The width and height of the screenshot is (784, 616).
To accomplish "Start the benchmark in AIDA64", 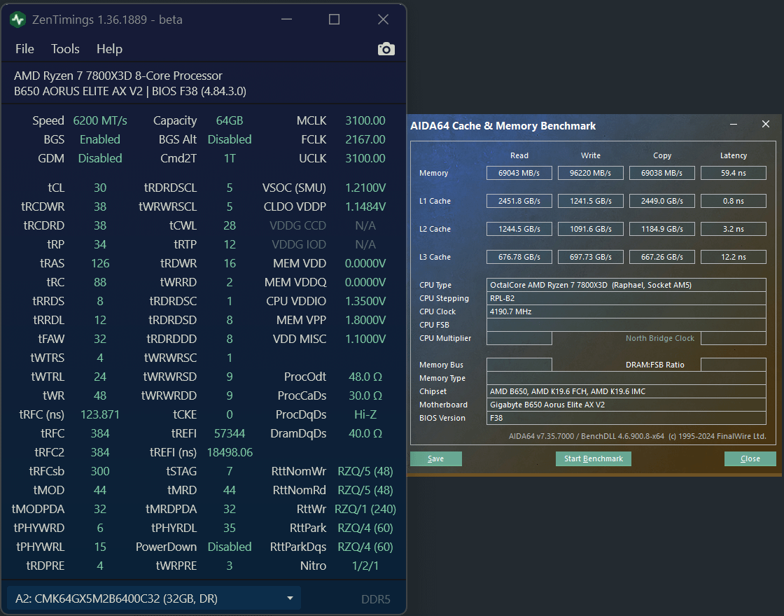I will tap(593, 458).
